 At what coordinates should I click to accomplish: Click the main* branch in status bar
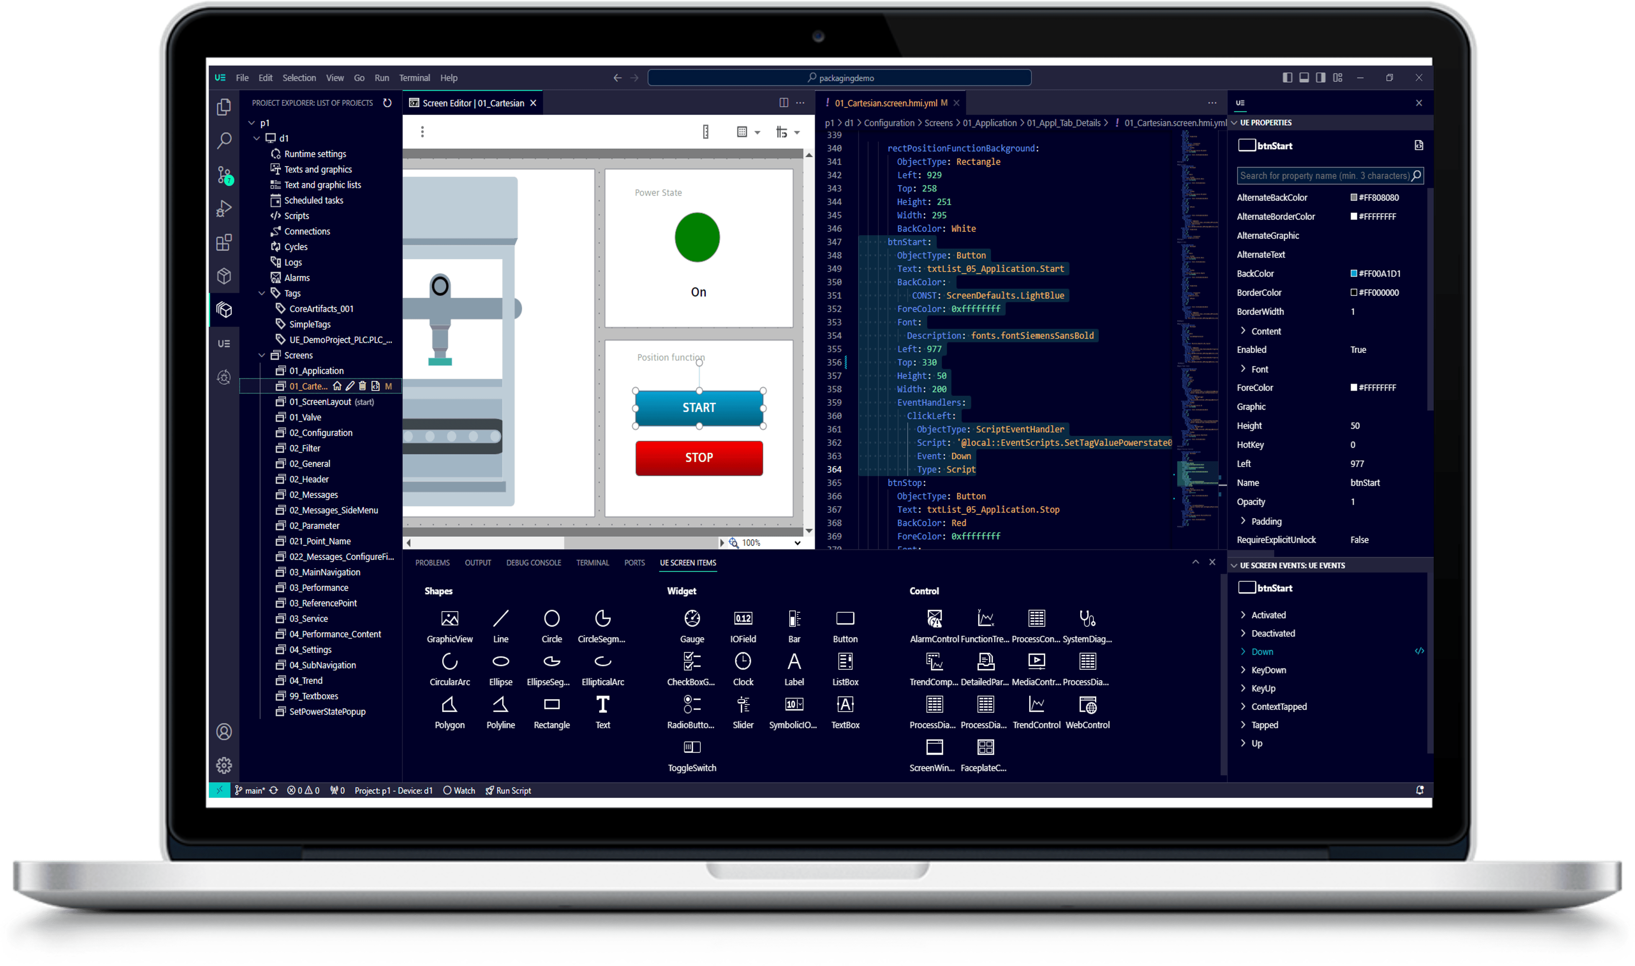(250, 791)
